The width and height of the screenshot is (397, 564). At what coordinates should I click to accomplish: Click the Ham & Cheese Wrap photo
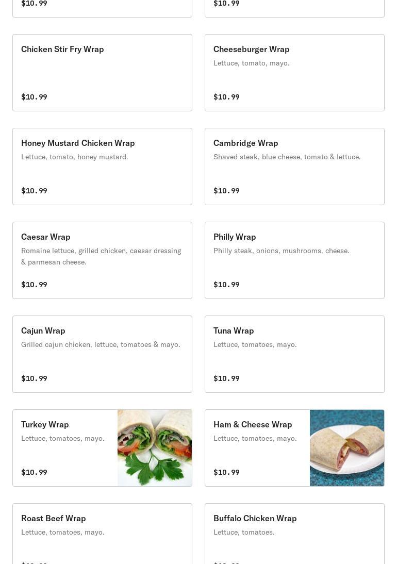click(347, 448)
